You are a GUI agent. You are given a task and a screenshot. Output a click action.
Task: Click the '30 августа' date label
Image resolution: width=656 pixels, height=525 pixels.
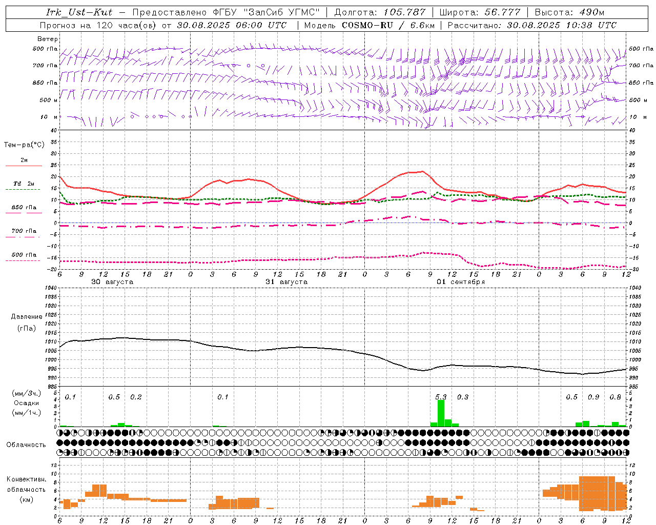point(112,282)
